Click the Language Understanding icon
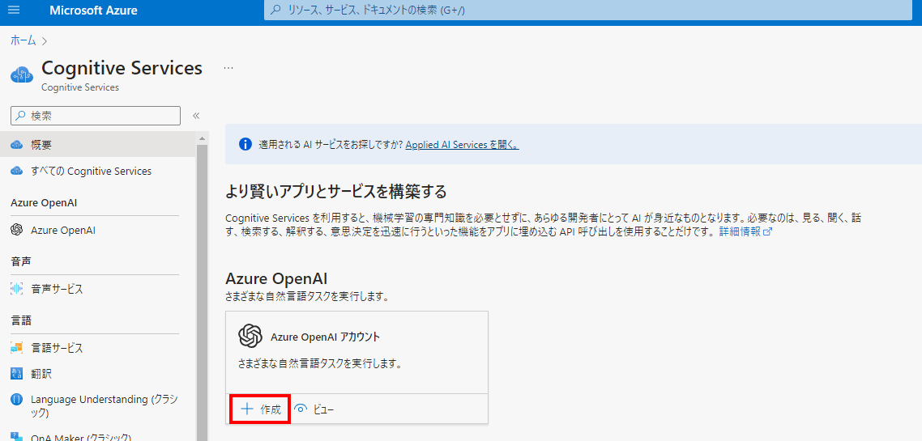Image resolution: width=922 pixels, height=441 pixels. (16, 399)
